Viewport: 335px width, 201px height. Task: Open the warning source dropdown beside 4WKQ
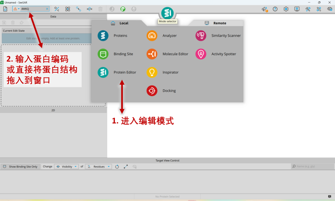point(16,9)
